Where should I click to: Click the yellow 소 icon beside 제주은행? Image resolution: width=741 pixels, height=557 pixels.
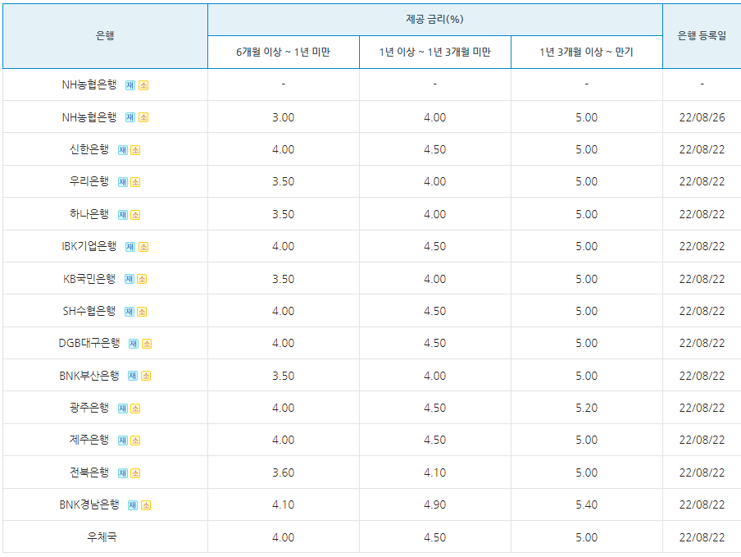[x=135, y=441]
